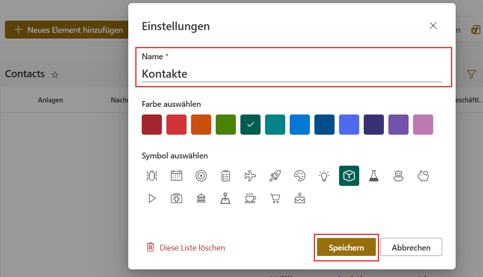Pick the lightbulb symbol
The width and height of the screenshot is (483, 277).
pos(324,176)
